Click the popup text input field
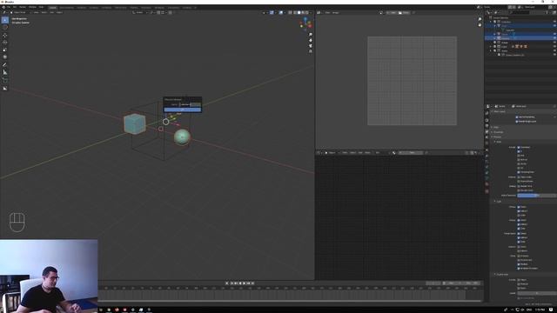This screenshot has height=313, width=557. point(190,104)
